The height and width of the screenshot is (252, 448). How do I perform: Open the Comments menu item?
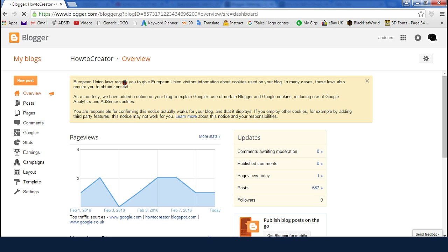click(x=33, y=123)
